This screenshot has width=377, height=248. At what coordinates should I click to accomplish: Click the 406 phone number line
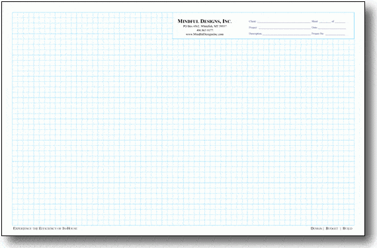204,30
